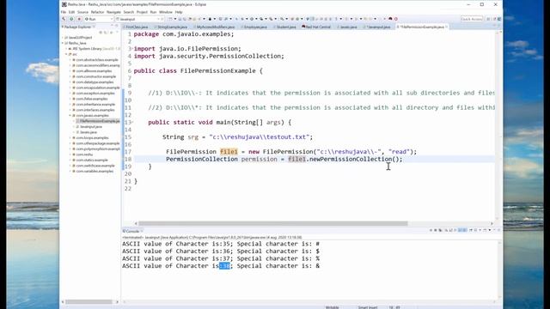Switch to Employee.java tab
This screenshot has width=550, height=309.
point(255,27)
